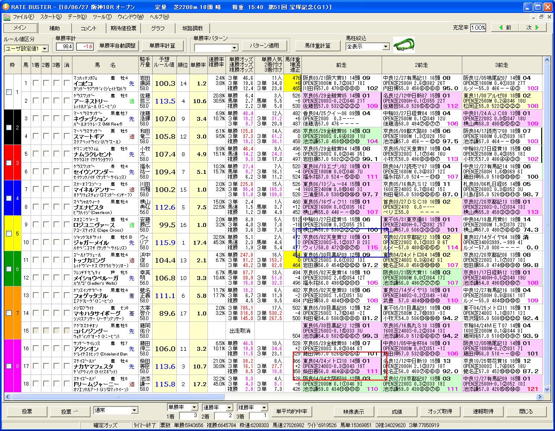555x431 pixels.
Task: Click the plain 投票 button at bottom left
Action: [x=27, y=411]
